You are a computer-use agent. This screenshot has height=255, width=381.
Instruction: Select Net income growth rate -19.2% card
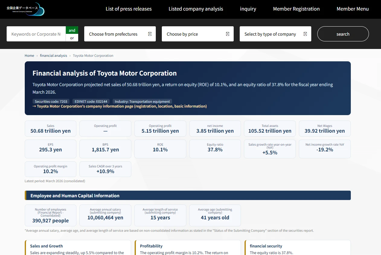pyautogui.click(x=325, y=149)
